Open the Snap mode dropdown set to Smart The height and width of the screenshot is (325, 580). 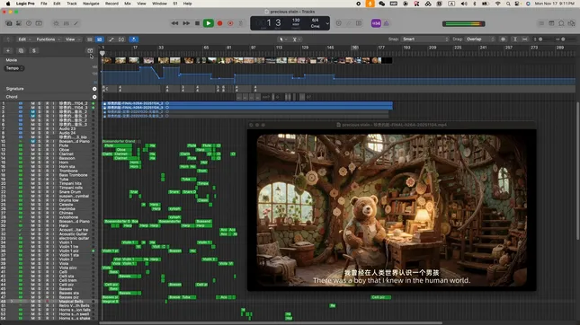424,40
